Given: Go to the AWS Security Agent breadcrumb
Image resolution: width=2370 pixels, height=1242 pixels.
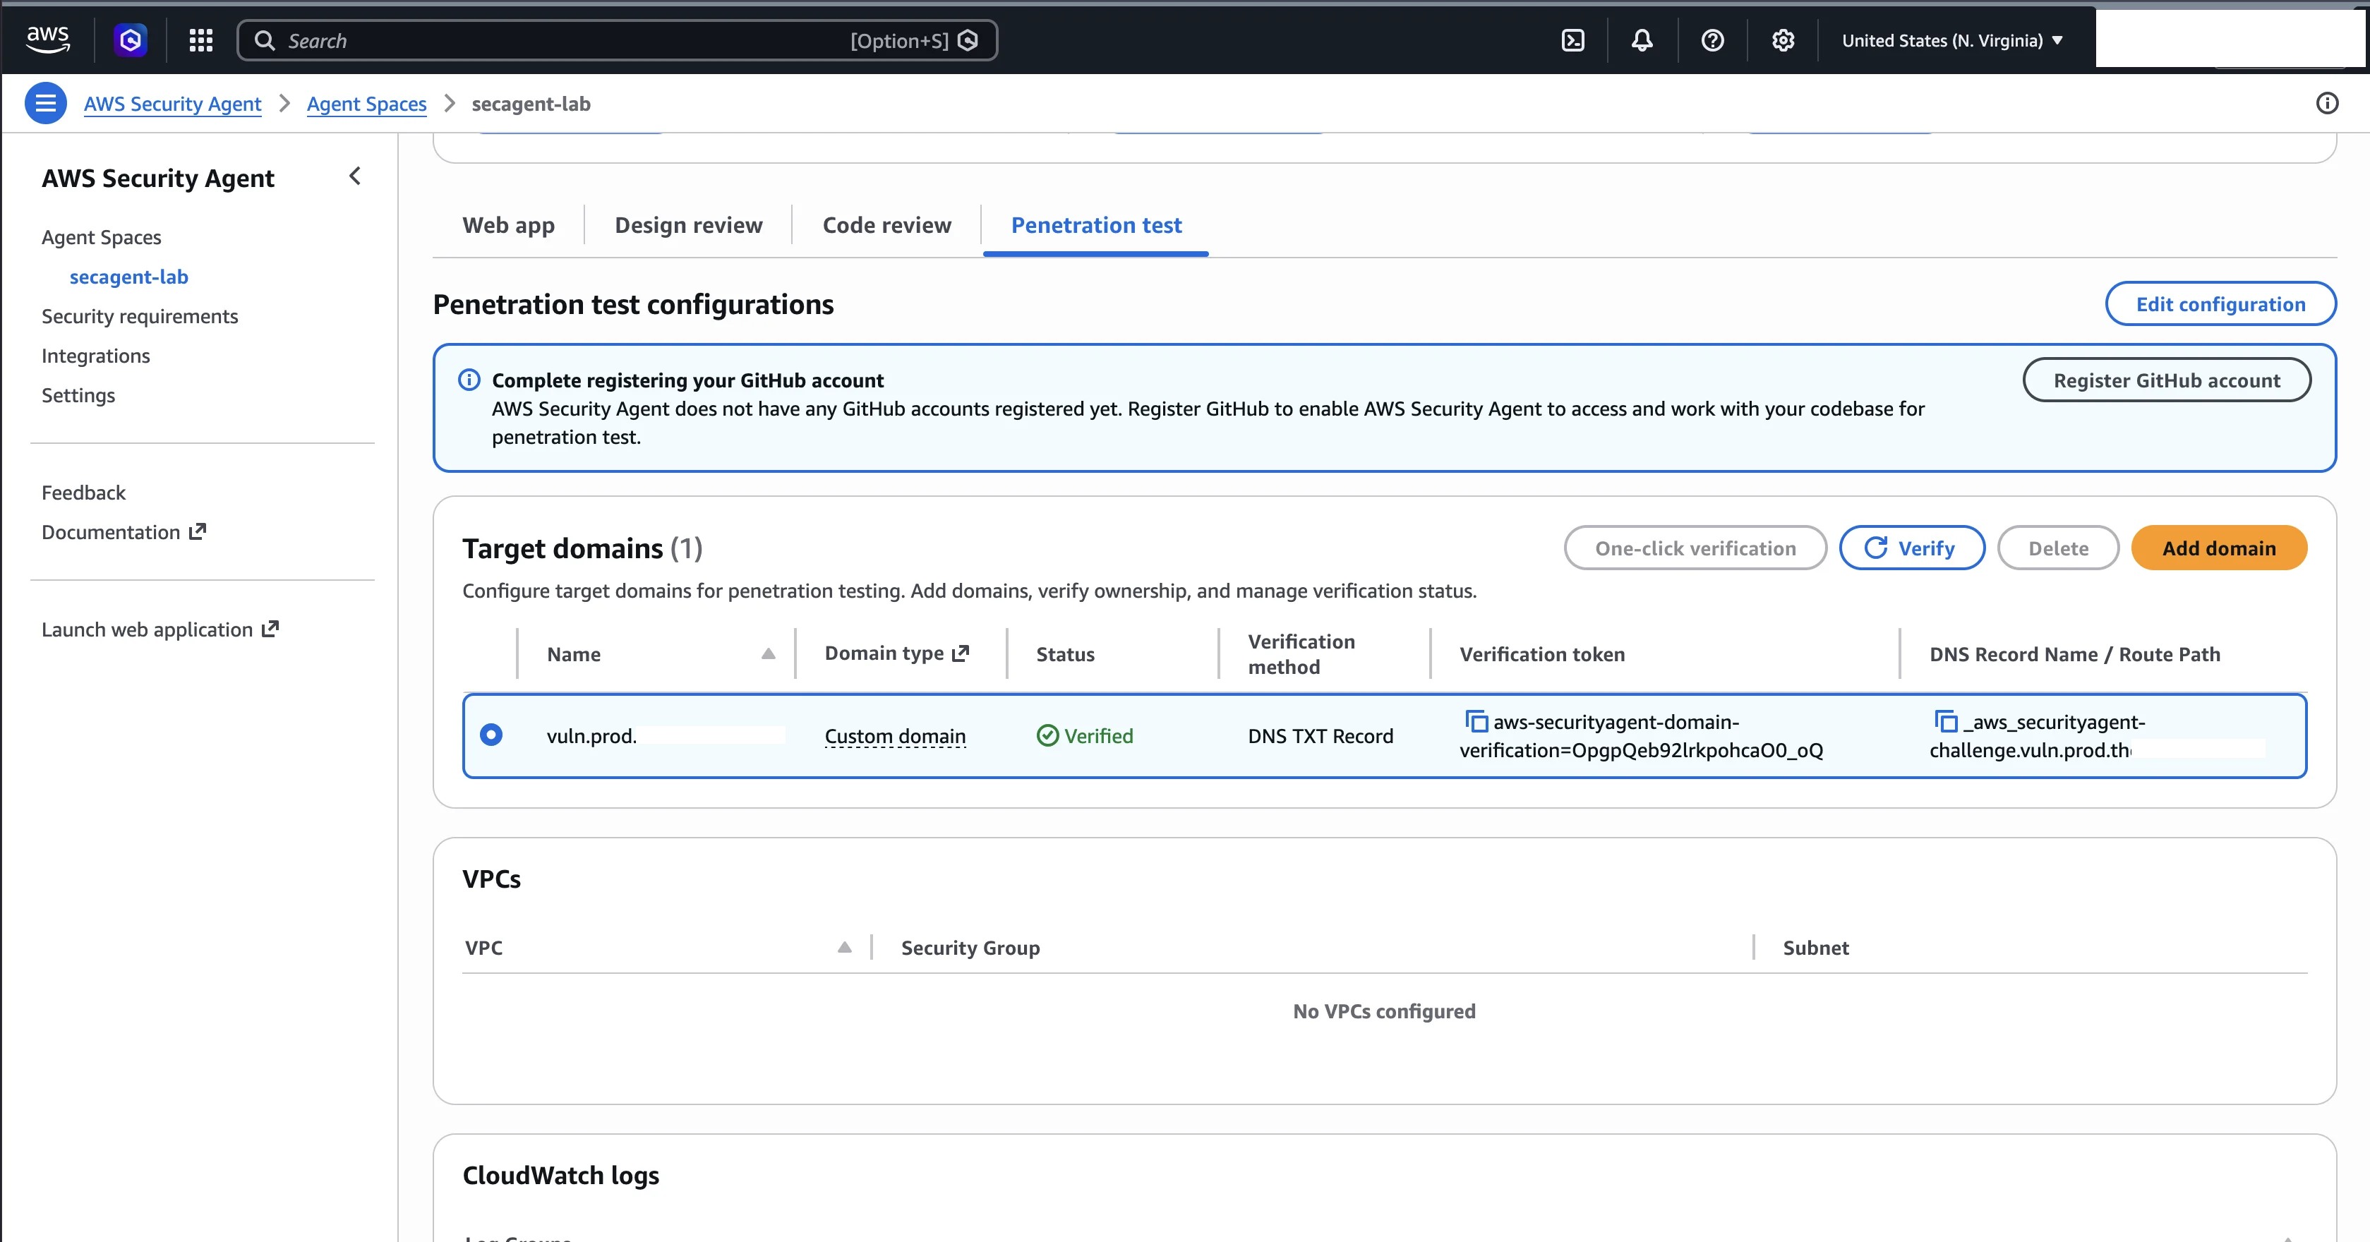Looking at the screenshot, I should click(172, 104).
